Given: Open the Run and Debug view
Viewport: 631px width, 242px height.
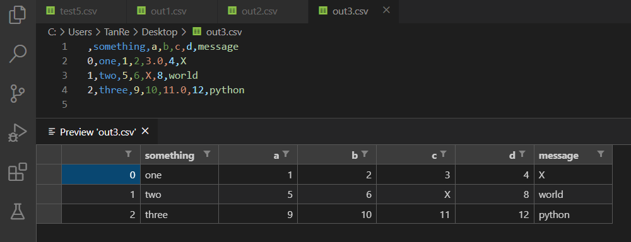Looking at the screenshot, I should [x=17, y=132].
